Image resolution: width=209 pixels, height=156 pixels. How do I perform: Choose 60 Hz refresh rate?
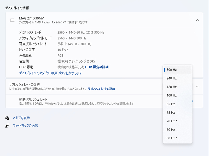(x=178, y=129)
